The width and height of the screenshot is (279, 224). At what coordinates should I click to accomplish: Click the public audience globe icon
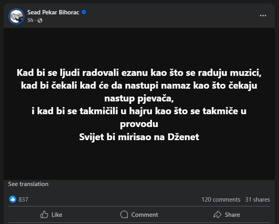tap(40, 20)
